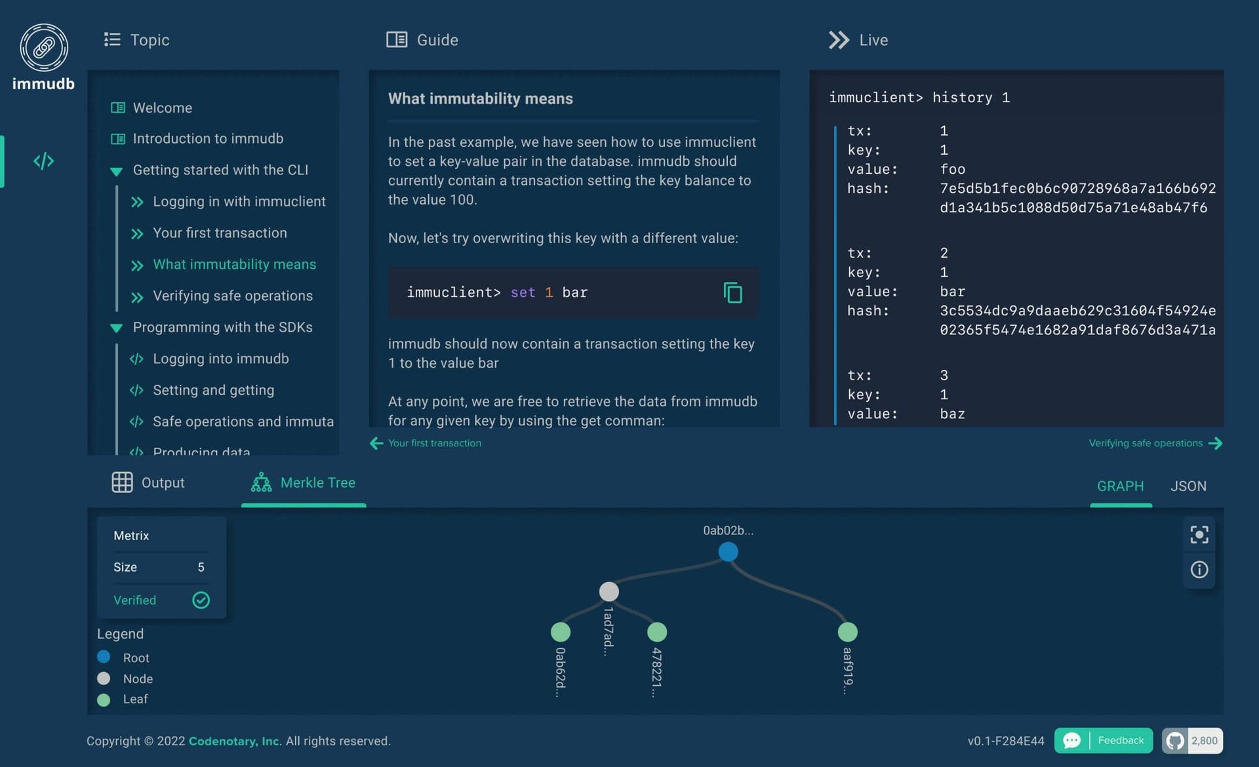Switch the tree view to JSON
This screenshot has height=767, width=1259.
(1189, 486)
